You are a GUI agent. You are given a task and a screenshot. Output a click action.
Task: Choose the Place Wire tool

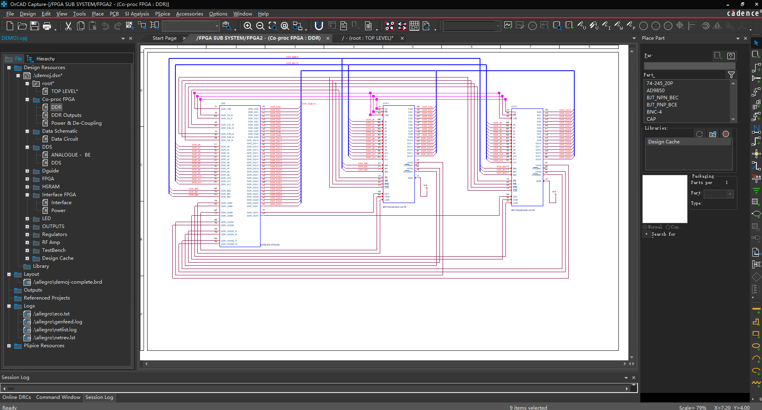pos(756,68)
